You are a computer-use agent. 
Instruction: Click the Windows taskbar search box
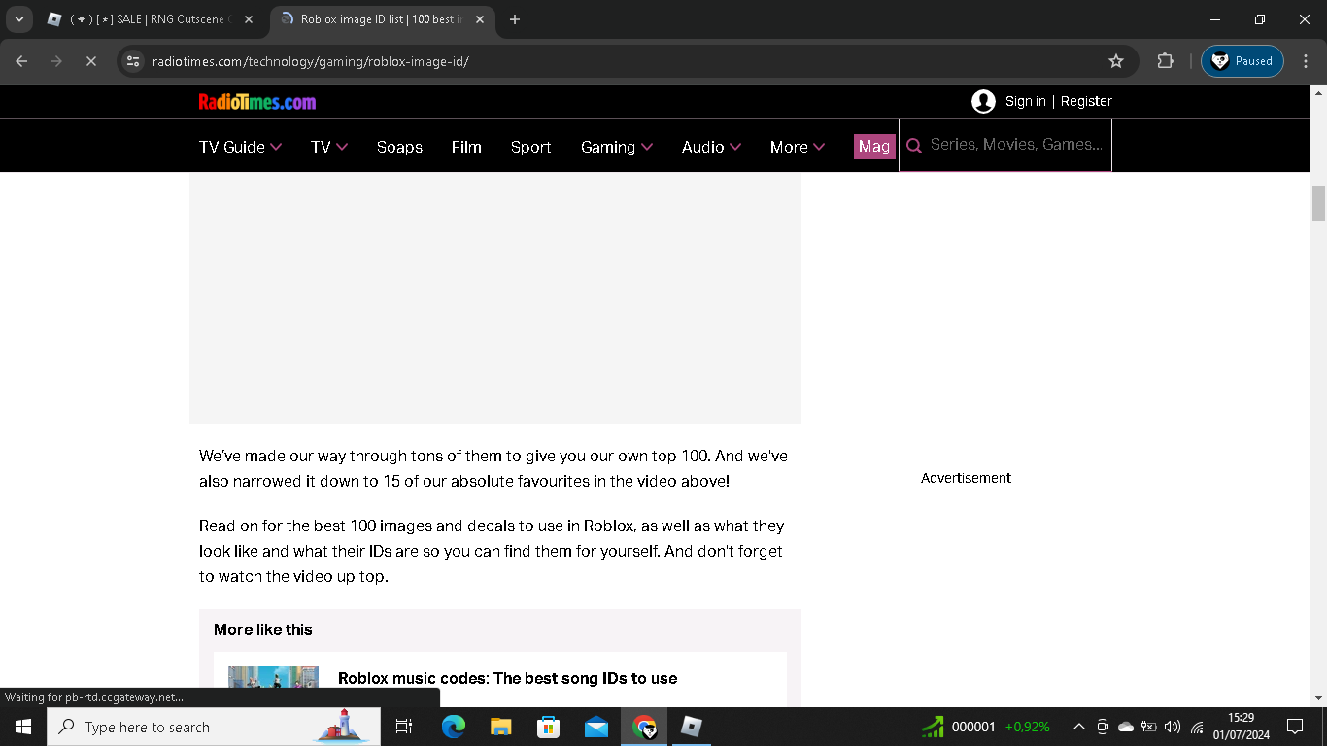coord(214,727)
